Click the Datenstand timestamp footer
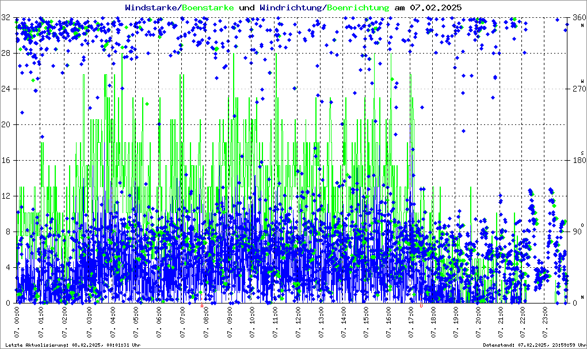This screenshot has height=349, width=587. (534, 345)
